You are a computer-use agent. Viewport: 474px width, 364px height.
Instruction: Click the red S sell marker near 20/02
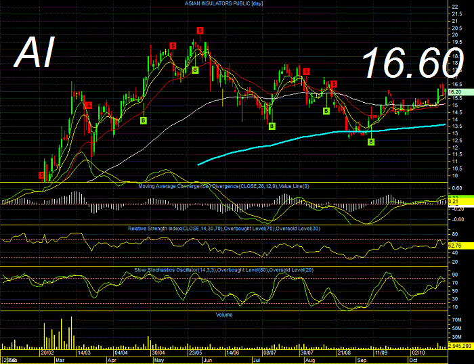coord(41,175)
